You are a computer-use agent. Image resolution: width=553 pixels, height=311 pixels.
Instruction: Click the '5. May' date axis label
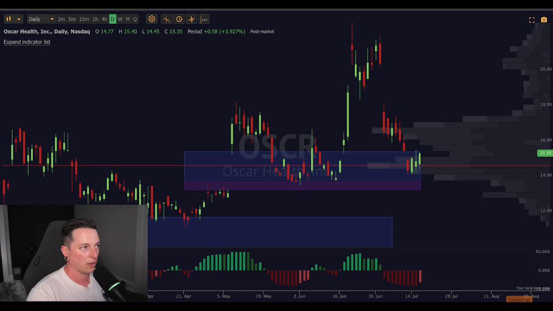point(224,296)
